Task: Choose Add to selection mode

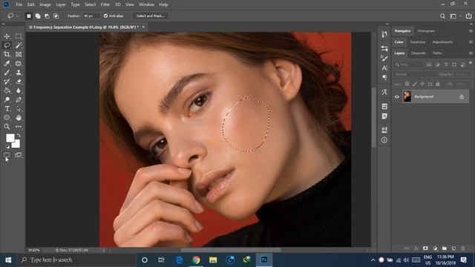Action: tap(38, 16)
